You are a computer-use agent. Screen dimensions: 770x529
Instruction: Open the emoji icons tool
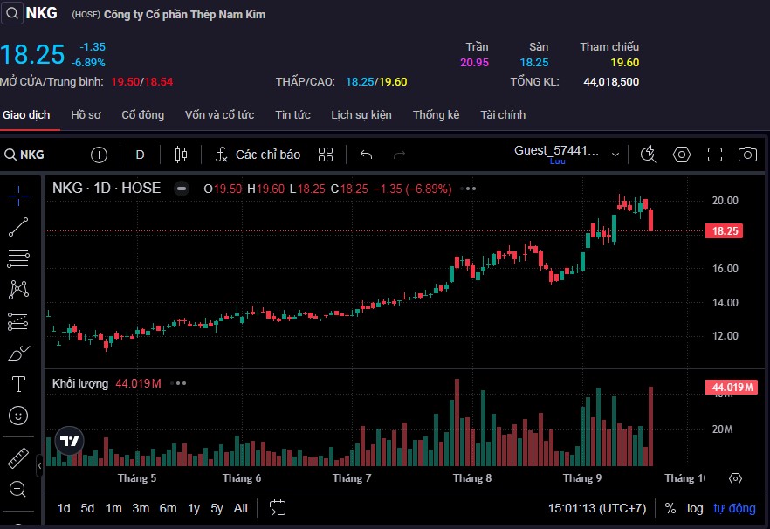tap(18, 416)
